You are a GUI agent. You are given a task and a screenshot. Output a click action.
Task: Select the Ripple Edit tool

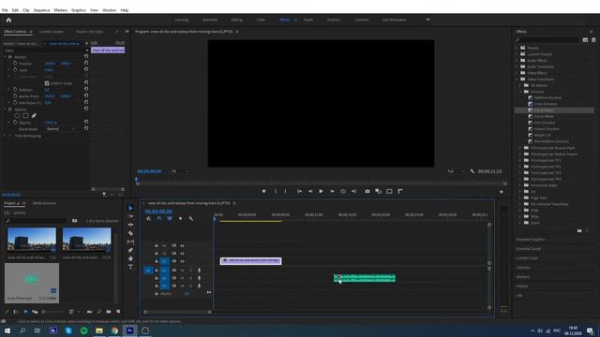(x=130, y=225)
